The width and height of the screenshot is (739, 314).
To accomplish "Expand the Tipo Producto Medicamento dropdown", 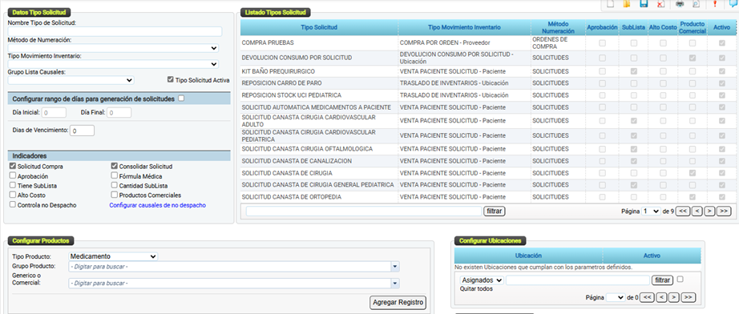I will [x=113, y=256].
